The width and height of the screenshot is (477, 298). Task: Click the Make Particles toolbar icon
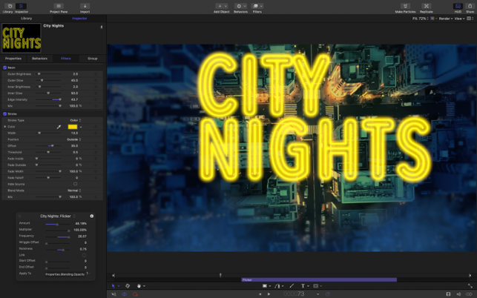pos(405,7)
